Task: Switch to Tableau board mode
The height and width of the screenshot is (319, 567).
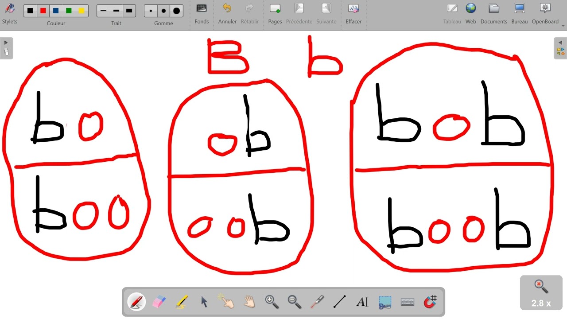Action: click(x=452, y=13)
